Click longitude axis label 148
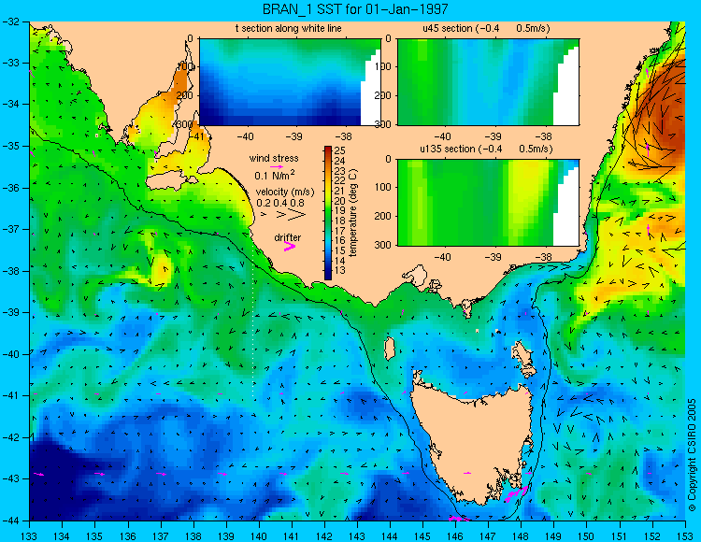 [x=521, y=536]
